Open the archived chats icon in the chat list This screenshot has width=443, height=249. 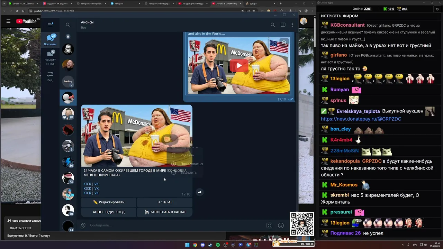68,36
